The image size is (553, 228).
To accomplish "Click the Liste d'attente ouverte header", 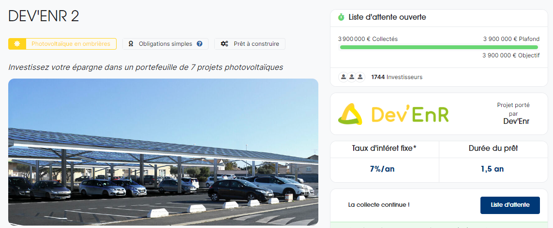I will click(387, 17).
